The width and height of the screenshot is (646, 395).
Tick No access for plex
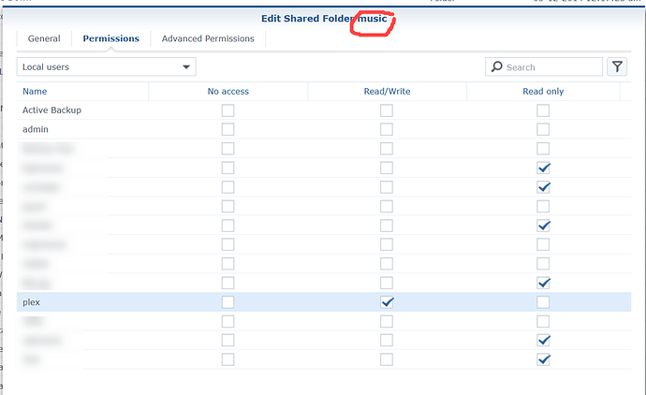228,302
